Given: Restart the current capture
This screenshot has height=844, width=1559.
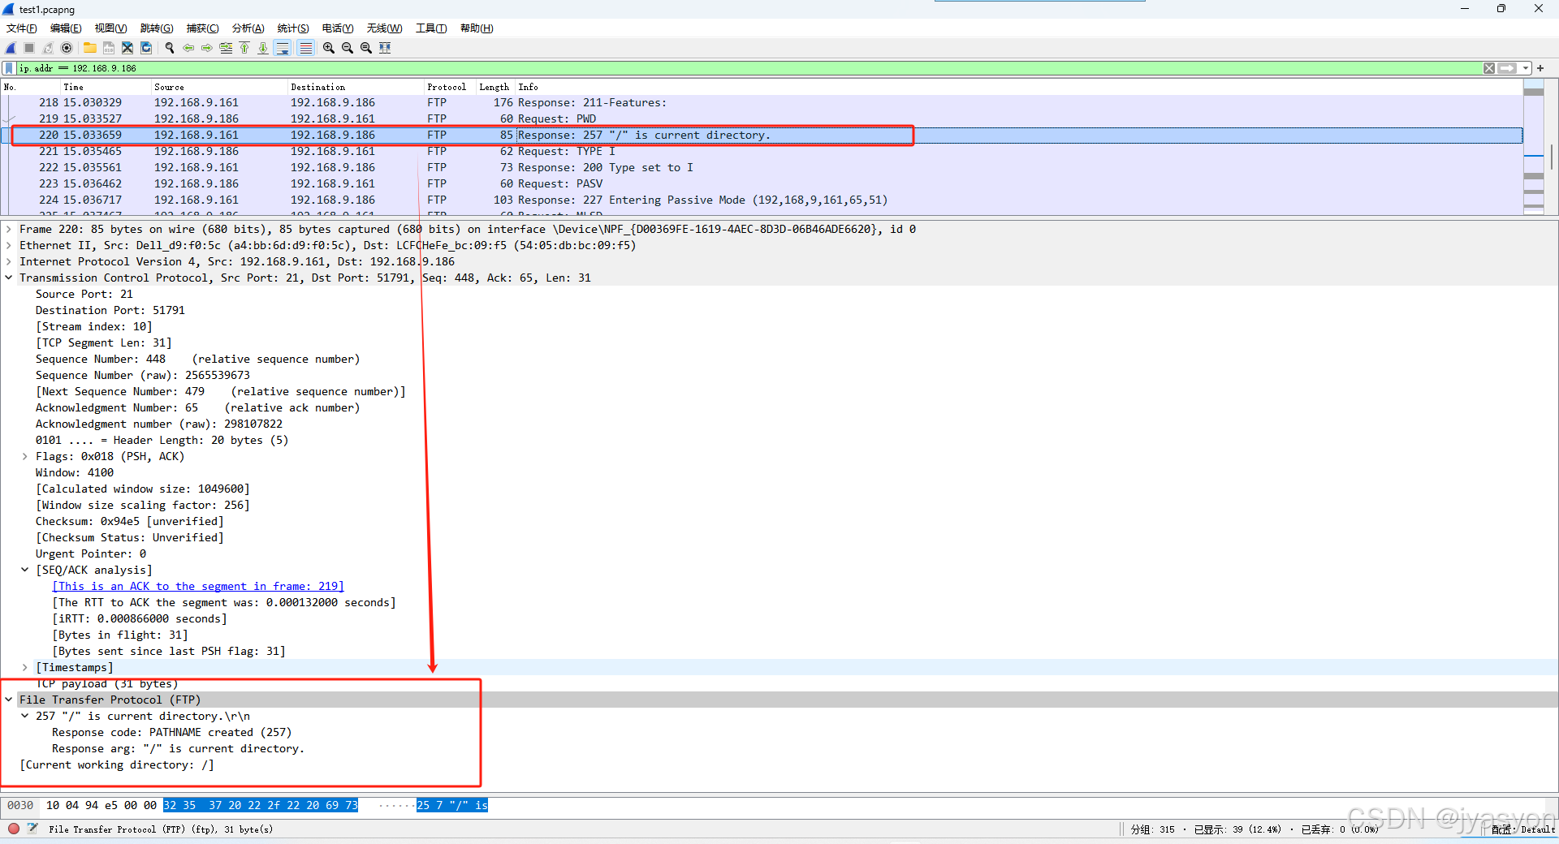Looking at the screenshot, I should coord(49,48).
